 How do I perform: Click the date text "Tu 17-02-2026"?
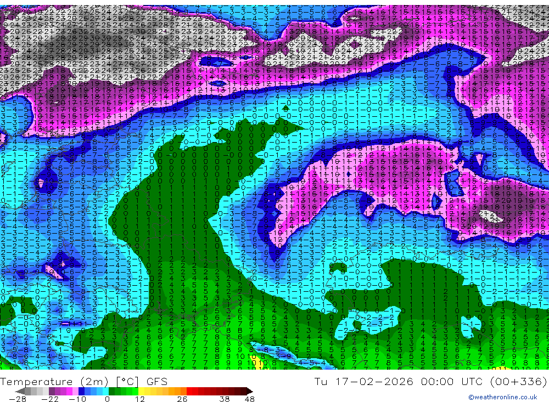[364, 381]
